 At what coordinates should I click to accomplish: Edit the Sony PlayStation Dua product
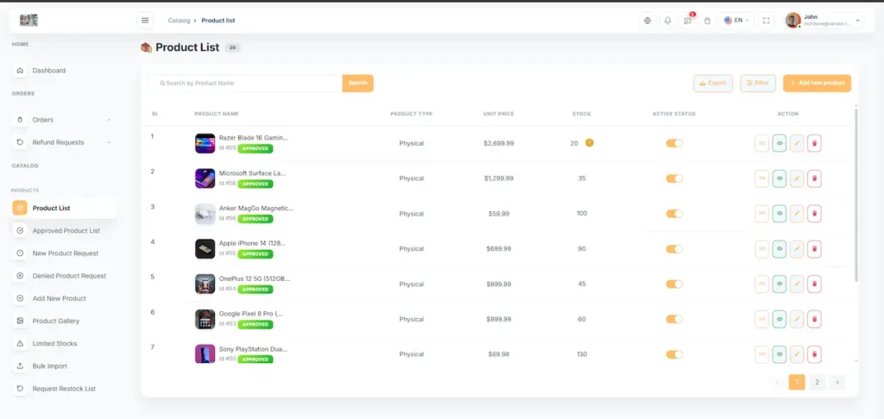[x=797, y=354]
